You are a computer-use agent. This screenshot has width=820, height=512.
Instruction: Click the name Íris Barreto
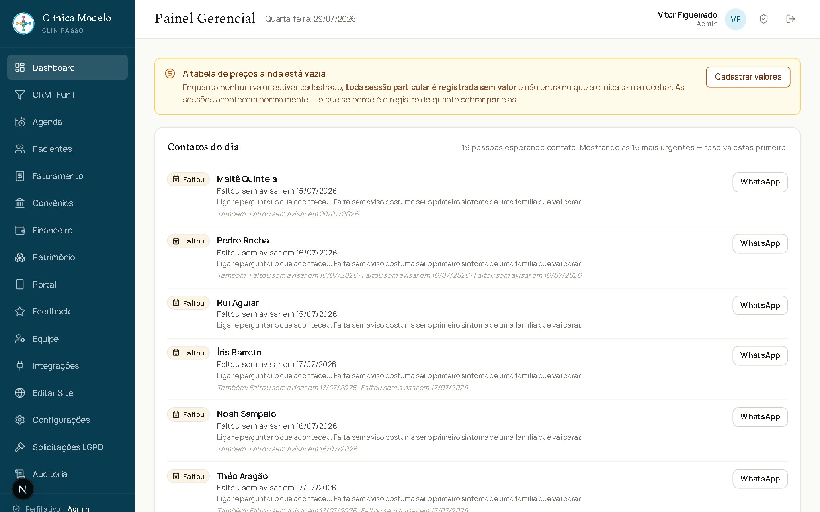tap(239, 353)
